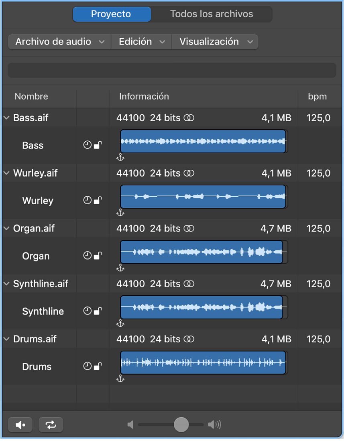Toggle the padlock on the Drums region
The height and width of the screenshot is (441, 344).
98,366
